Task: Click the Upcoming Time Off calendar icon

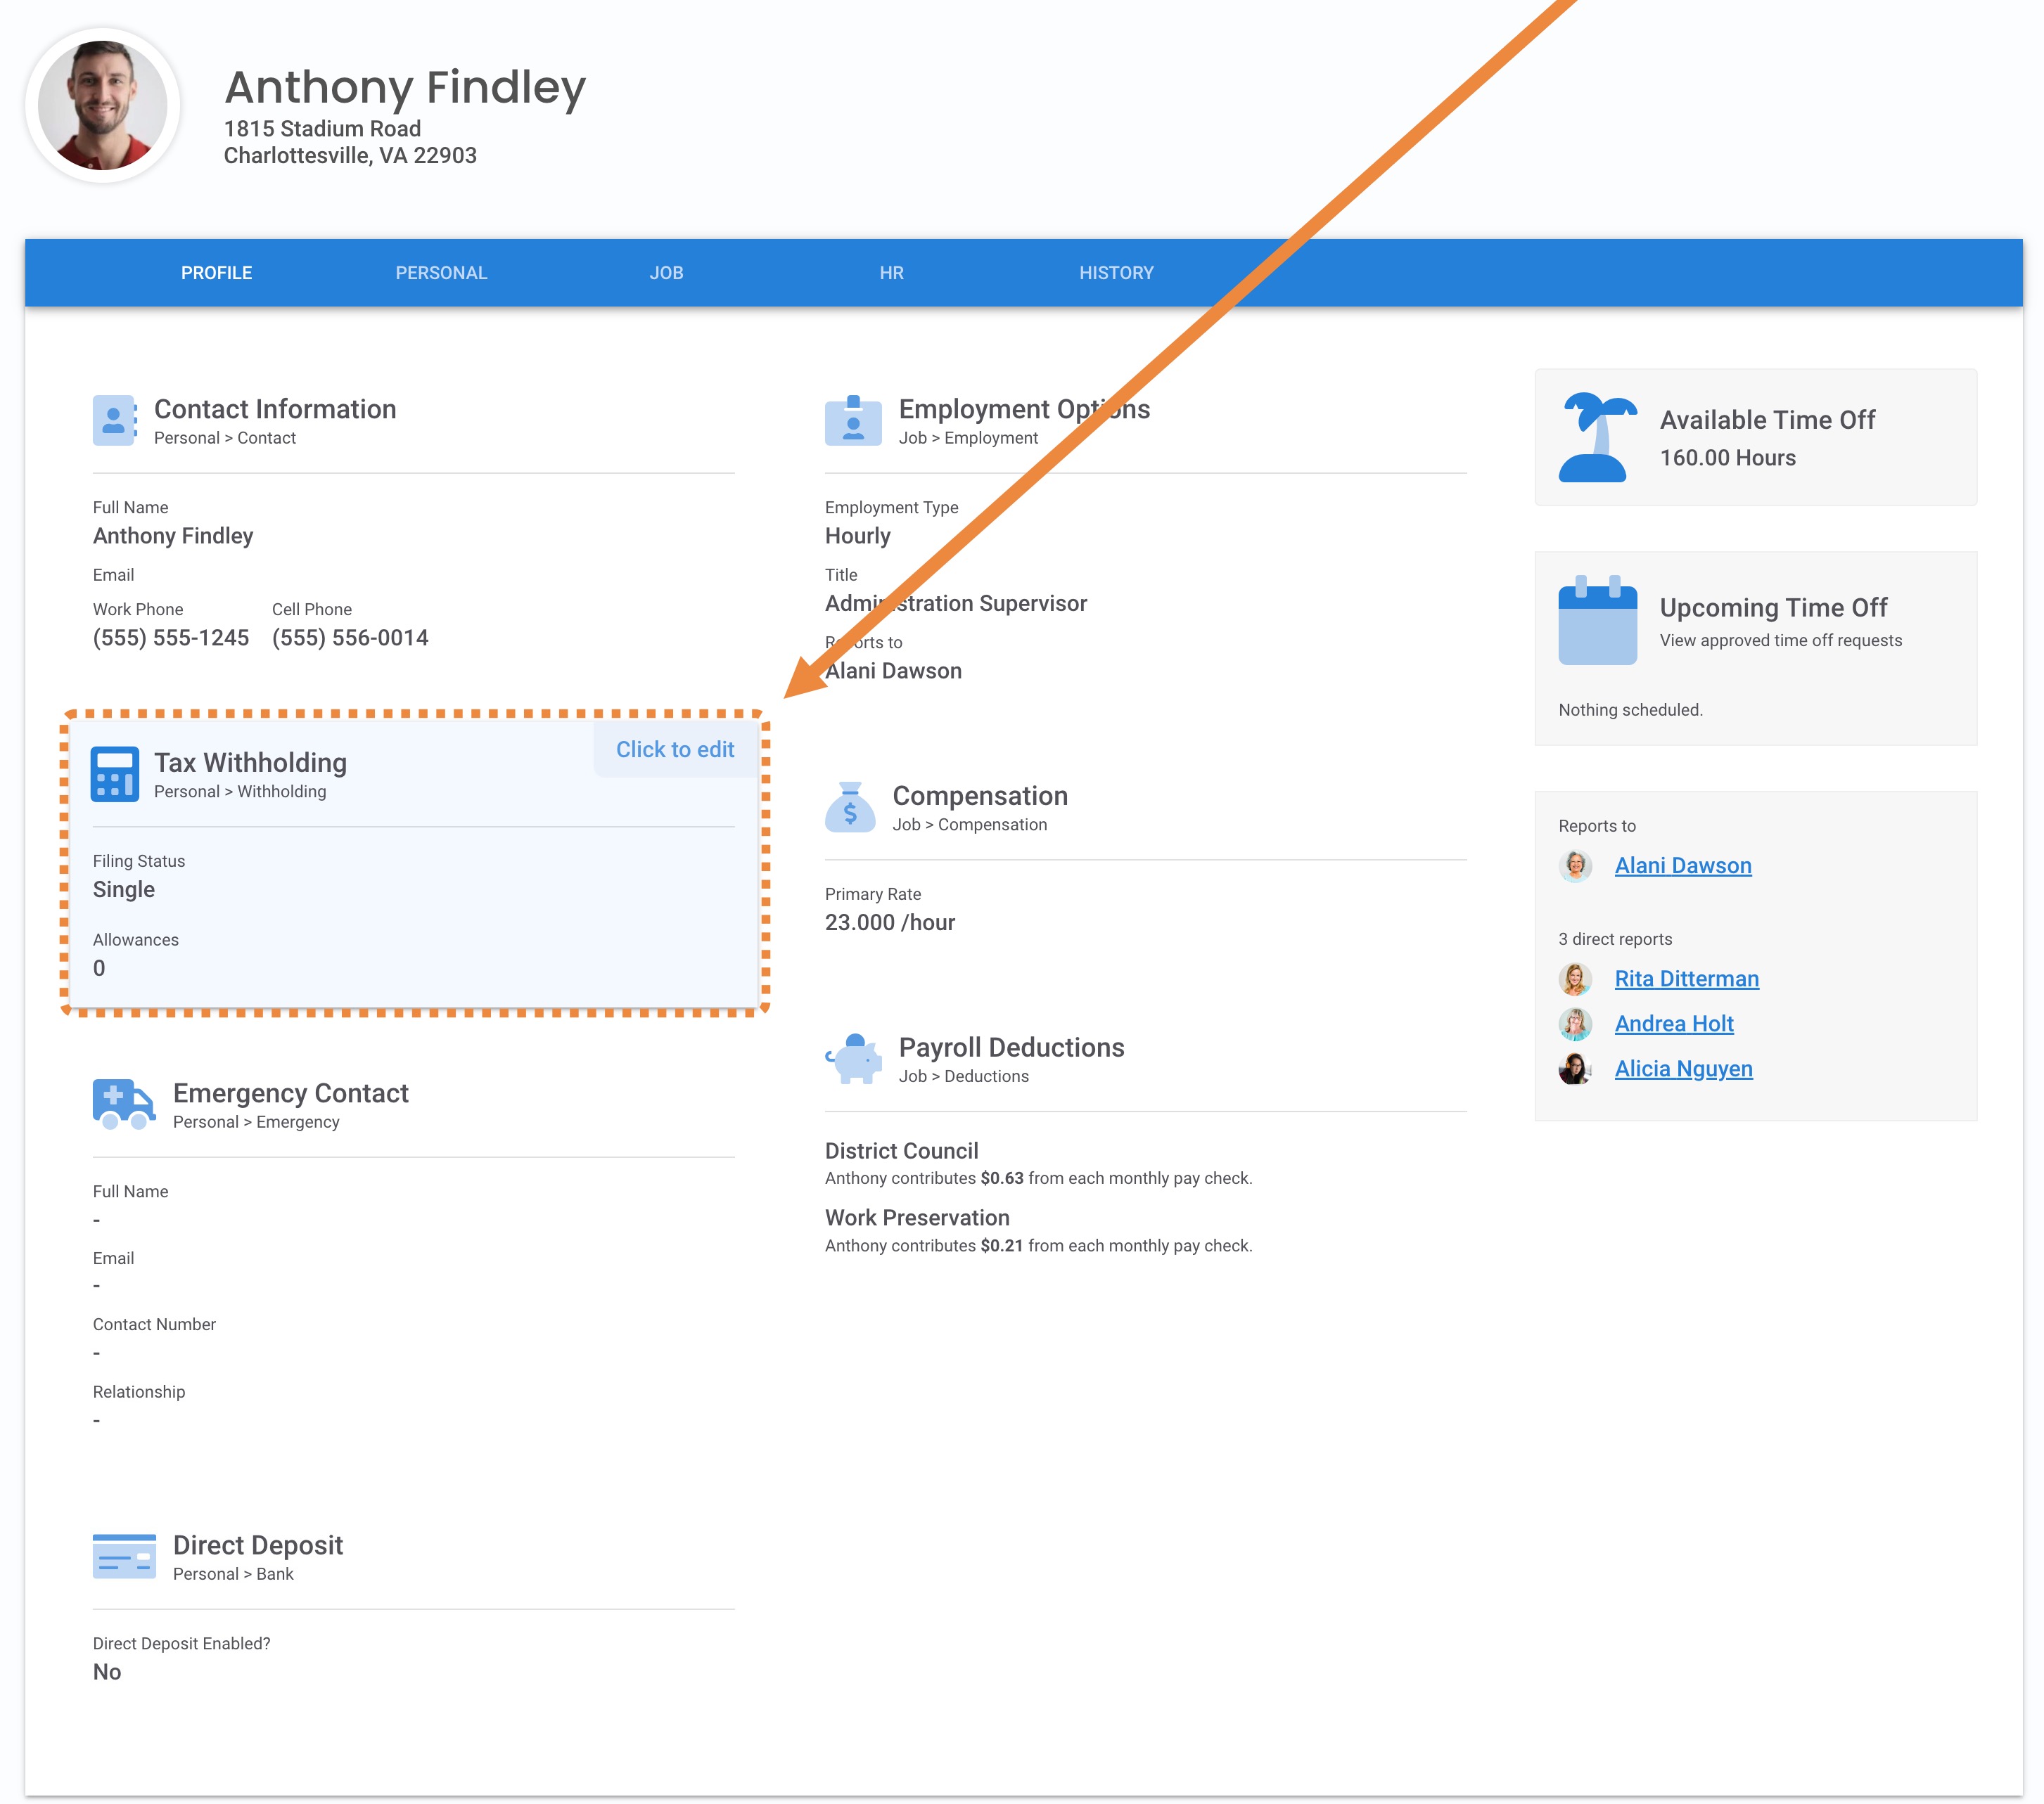Action: tap(1597, 621)
